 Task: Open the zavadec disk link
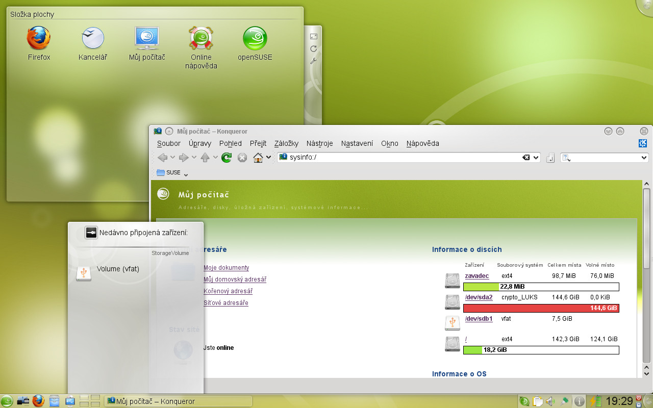(x=477, y=276)
